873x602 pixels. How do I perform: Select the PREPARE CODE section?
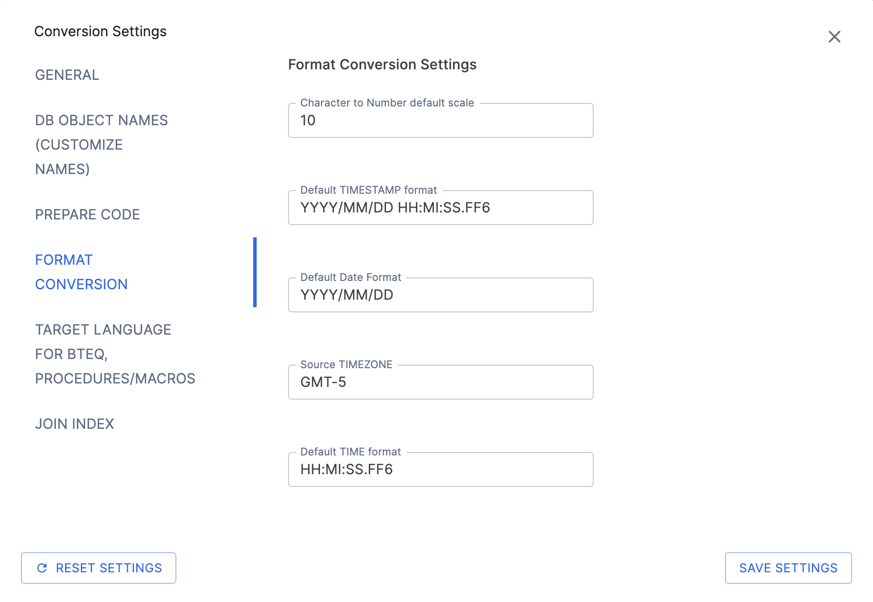87,214
